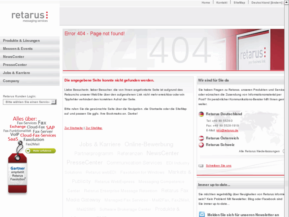
Task: Click the Retarus webEDI tag cloud entry
Action: [x=101, y=172]
